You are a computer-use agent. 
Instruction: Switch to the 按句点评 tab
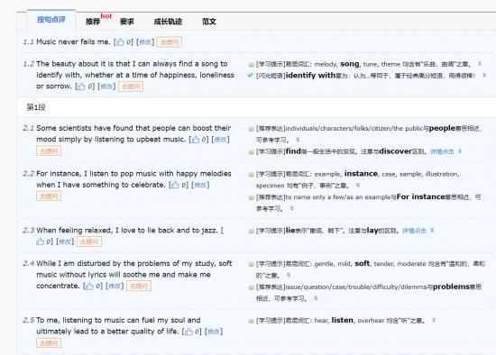point(51,20)
